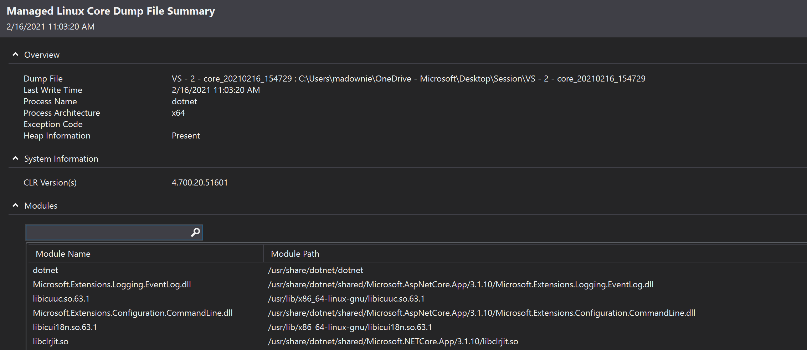Click the Last Write Time value in Overview
The height and width of the screenshot is (350, 807).
pos(216,90)
